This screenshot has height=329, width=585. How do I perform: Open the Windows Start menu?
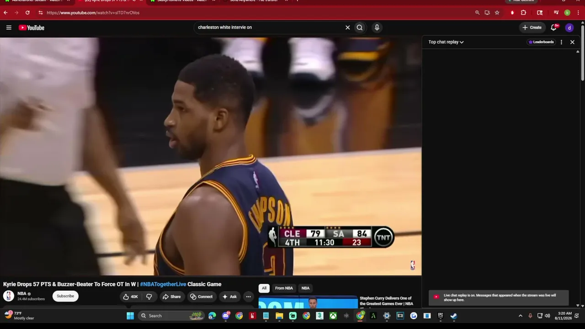click(x=130, y=316)
